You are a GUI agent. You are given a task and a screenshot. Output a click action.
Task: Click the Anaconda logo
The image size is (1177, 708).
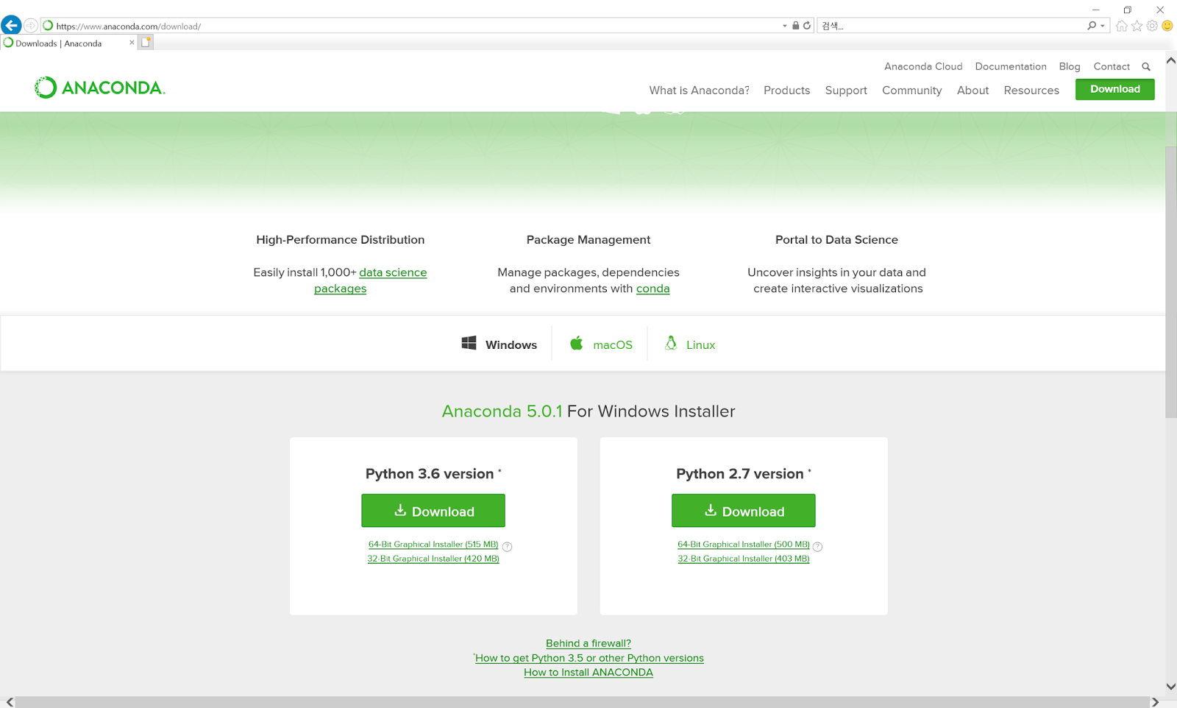click(100, 88)
